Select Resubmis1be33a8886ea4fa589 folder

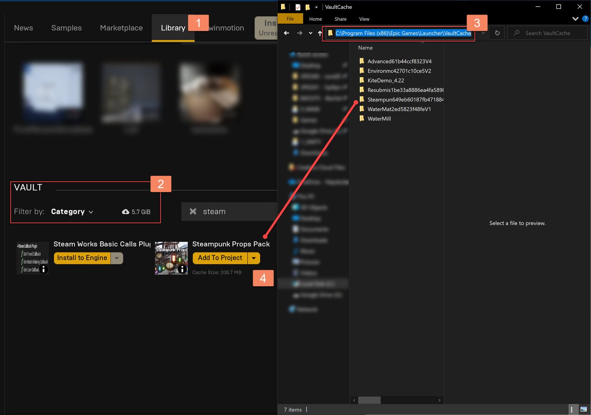tap(405, 90)
